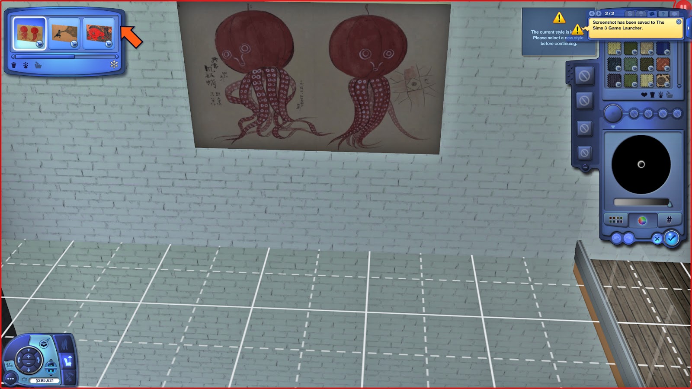
Task: Collapse the notification panel with side arrow
Action: point(689,28)
